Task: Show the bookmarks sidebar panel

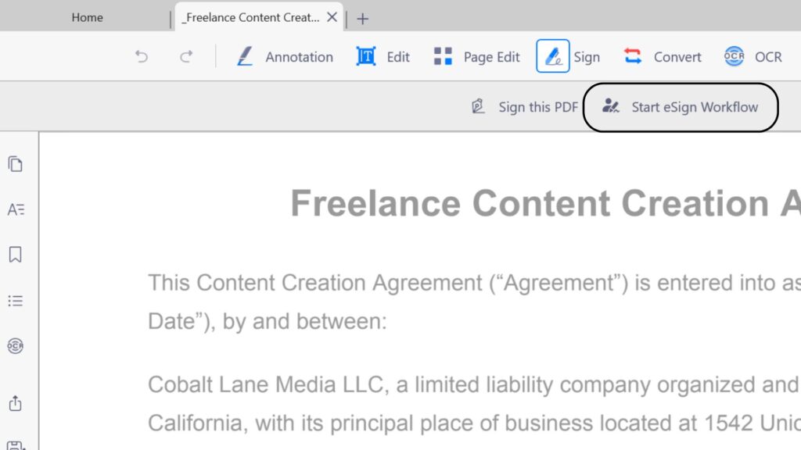Action: (15, 255)
